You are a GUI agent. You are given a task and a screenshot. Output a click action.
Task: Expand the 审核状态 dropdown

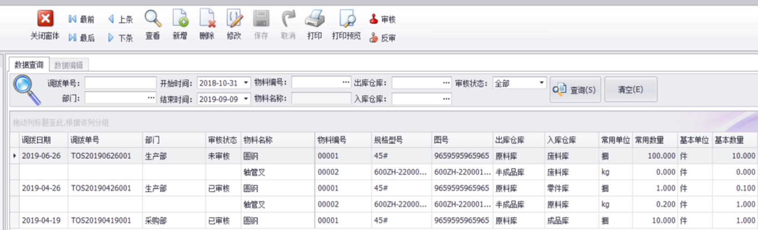tap(541, 83)
